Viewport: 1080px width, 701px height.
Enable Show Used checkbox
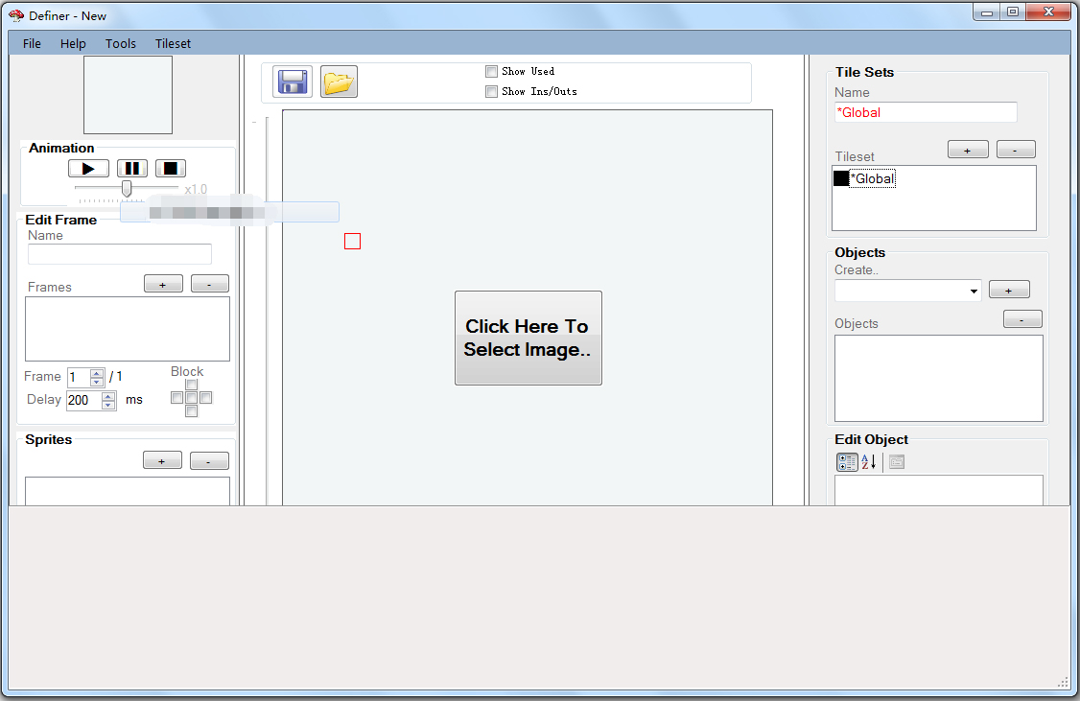tap(491, 71)
